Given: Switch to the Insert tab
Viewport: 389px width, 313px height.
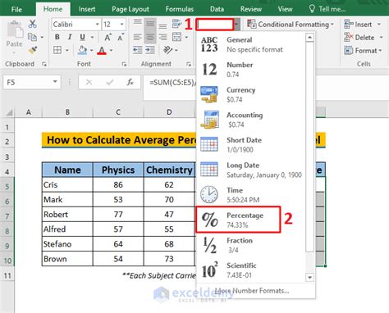Looking at the screenshot, I should coord(87,9).
